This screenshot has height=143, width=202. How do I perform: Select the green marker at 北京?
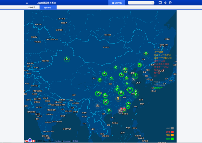tap(125, 69)
